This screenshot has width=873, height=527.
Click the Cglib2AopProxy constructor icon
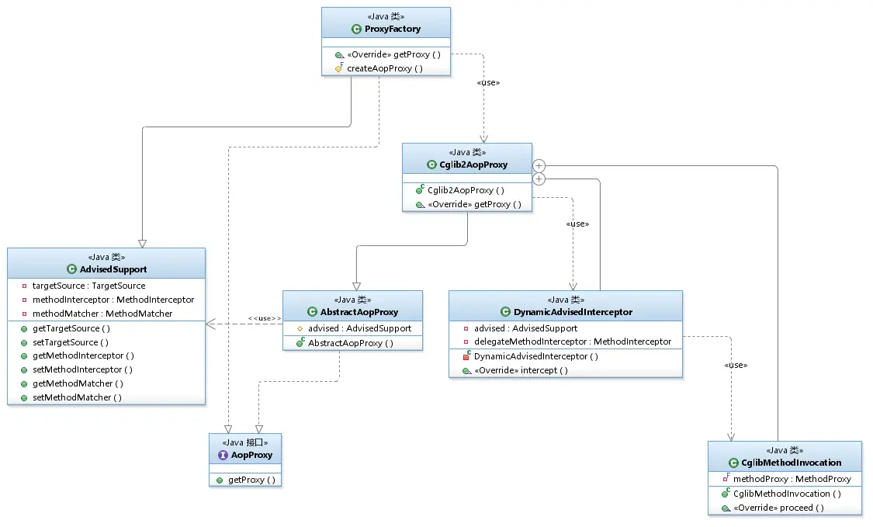coord(421,190)
